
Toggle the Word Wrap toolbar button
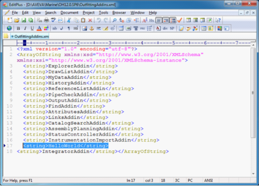(x=158, y=20)
